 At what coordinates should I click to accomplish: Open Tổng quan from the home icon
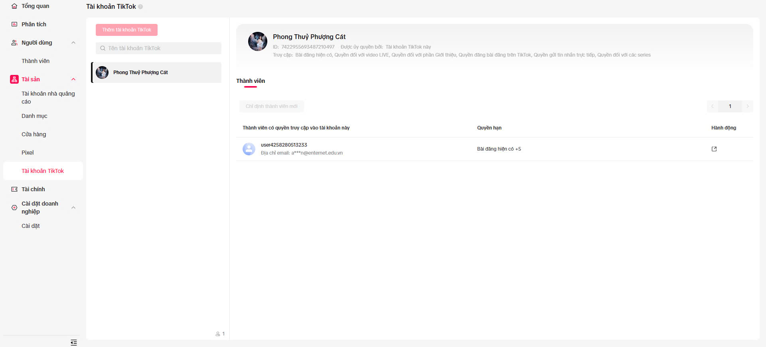(14, 6)
